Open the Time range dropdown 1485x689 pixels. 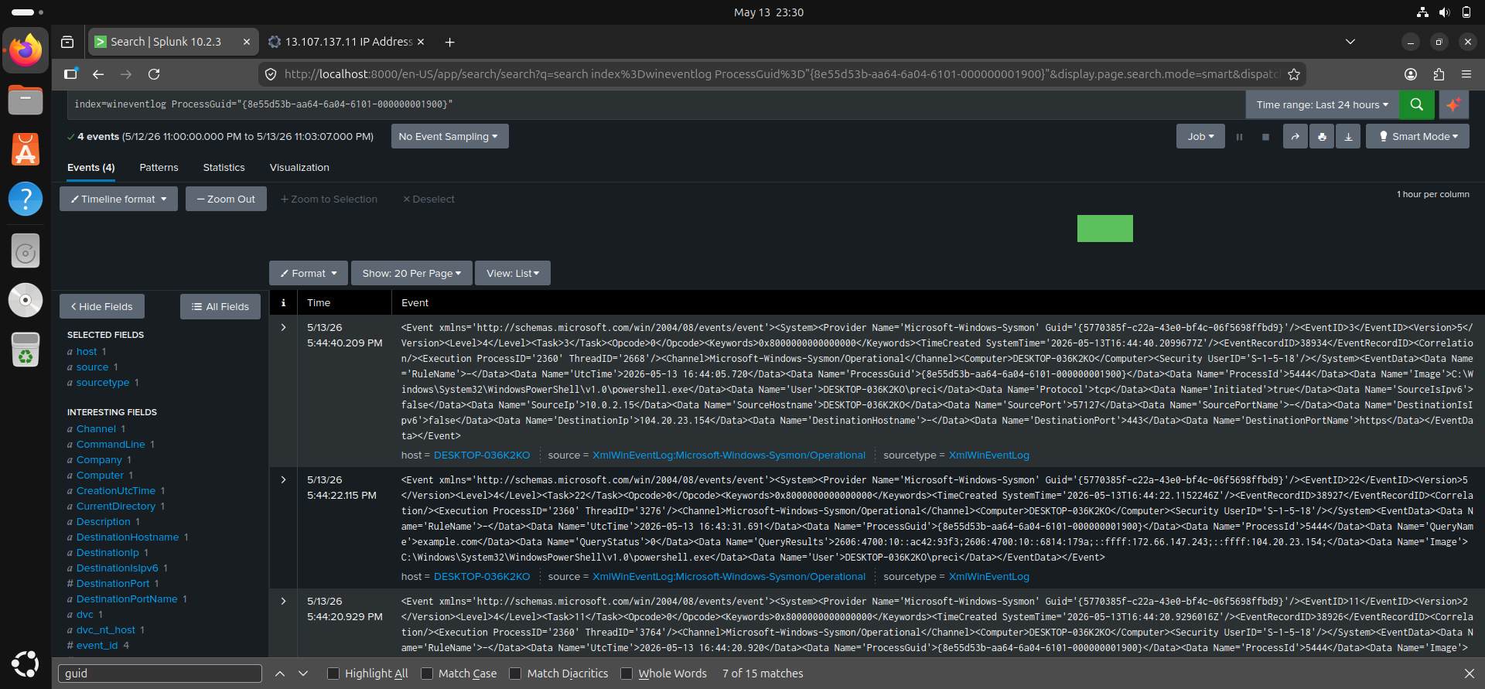point(1322,104)
